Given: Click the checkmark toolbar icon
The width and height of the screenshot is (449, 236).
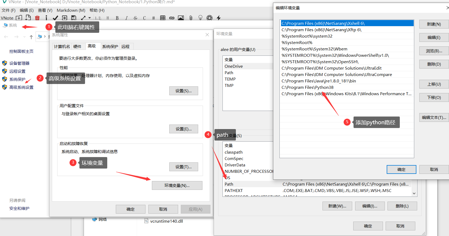Looking at the screenshot, I should coord(55,18).
